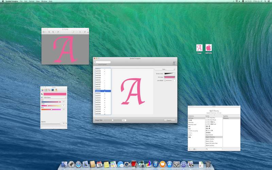Select Recently Used collection in Fonts panel
This screenshot has width=272, height=170.
point(196,124)
